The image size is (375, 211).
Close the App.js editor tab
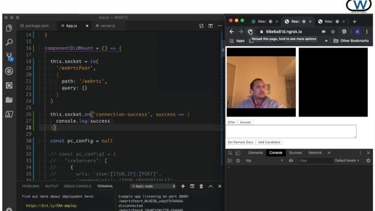pos(87,26)
